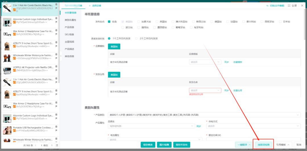Open the 供电方式 dropdown
This screenshot has width=307, height=151.
click(254, 126)
